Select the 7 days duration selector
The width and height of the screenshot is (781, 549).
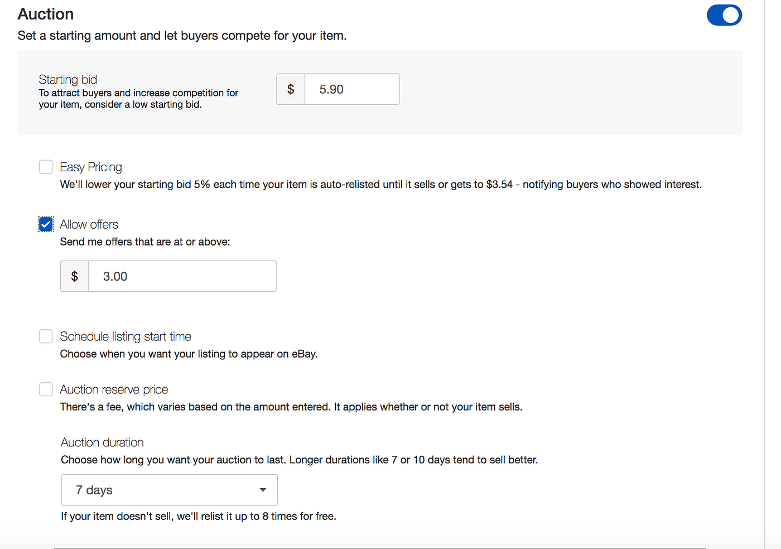tap(169, 489)
